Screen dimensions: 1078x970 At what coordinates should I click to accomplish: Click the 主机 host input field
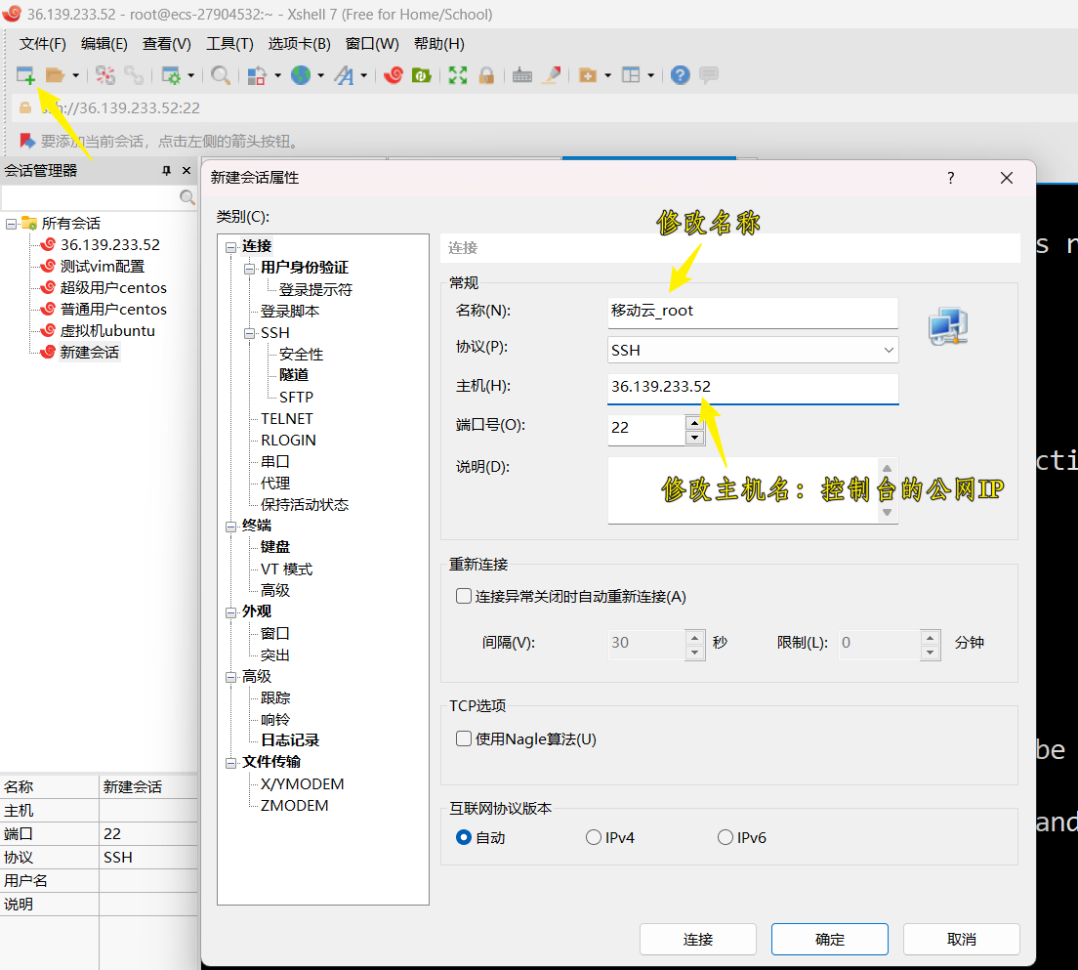tap(753, 387)
